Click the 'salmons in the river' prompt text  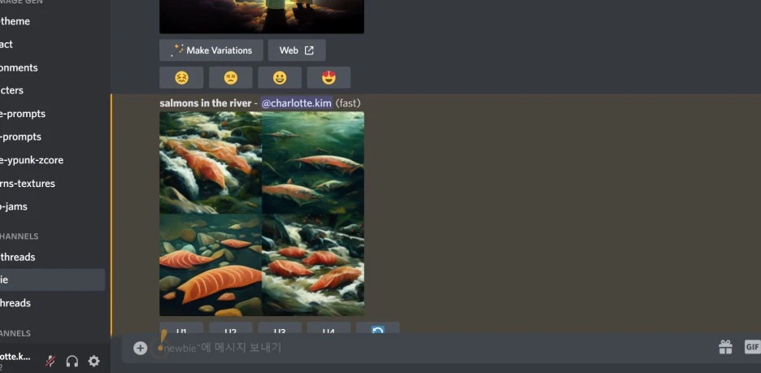[x=206, y=103]
